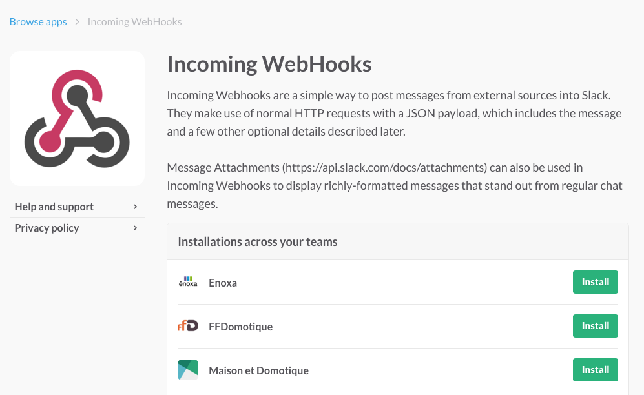Select the Enoxa team name
Image resolution: width=644 pixels, height=395 pixels.
pyautogui.click(x=223, y=283)
